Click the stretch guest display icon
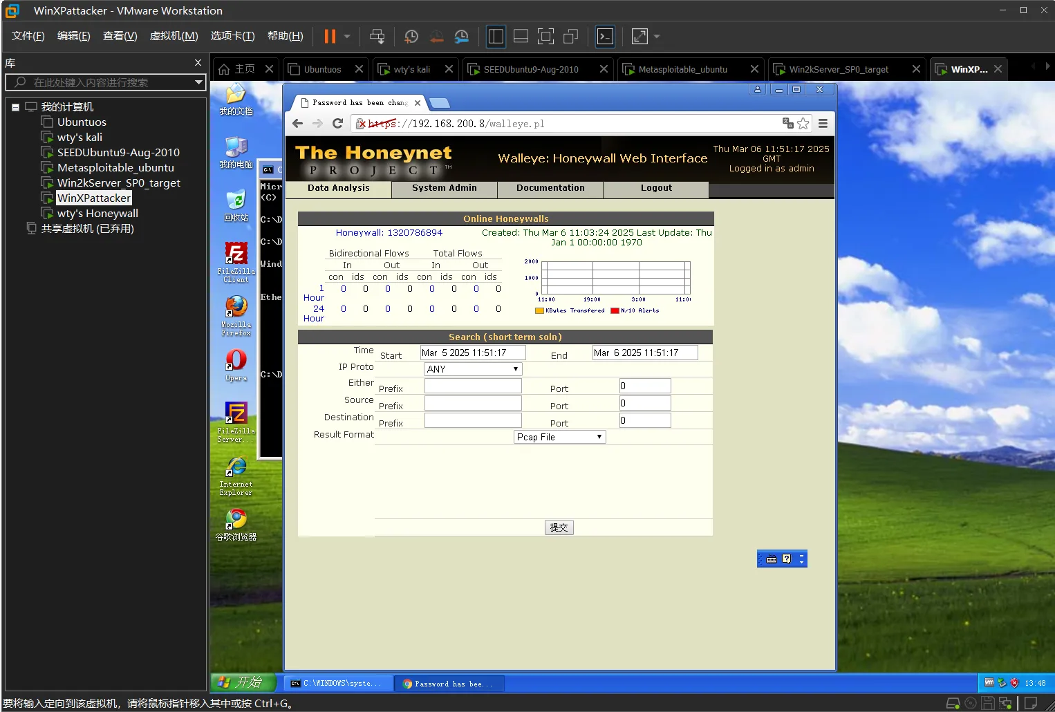This screenshot has height=712, width=1055. 639,36
